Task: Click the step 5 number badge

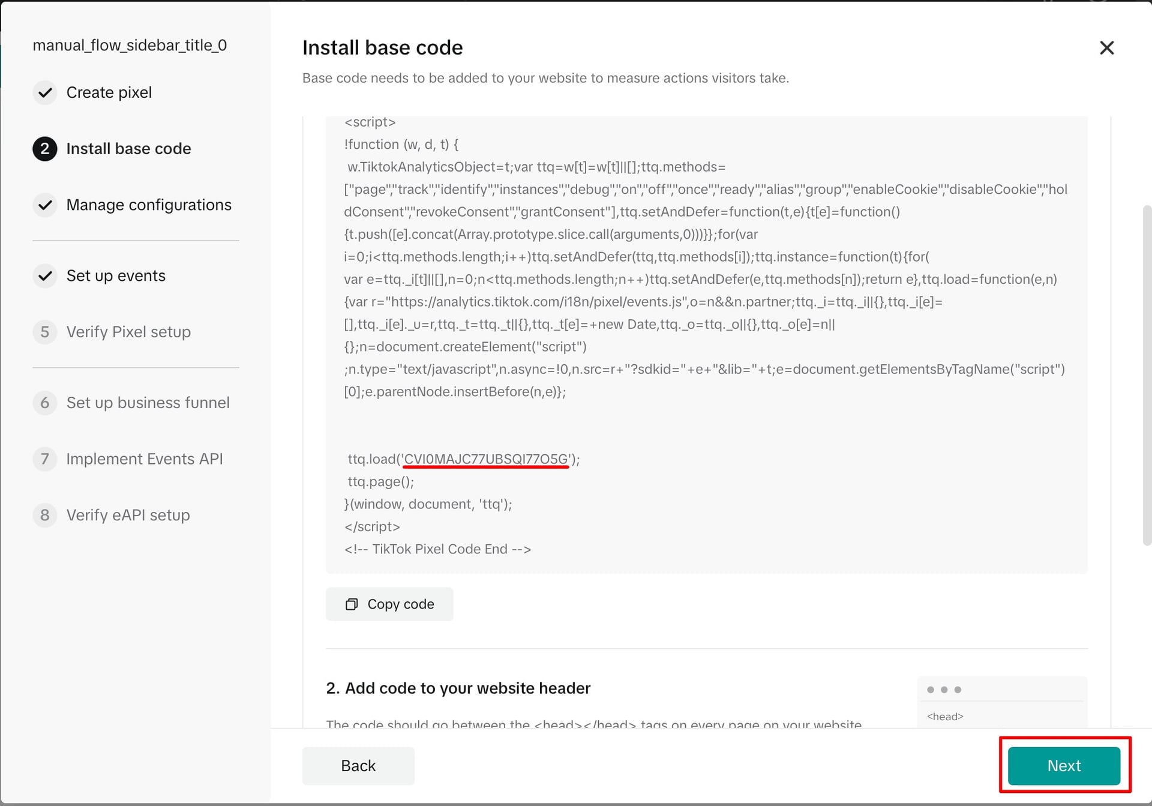Action: pyautogui.click(x=45, y=332)
